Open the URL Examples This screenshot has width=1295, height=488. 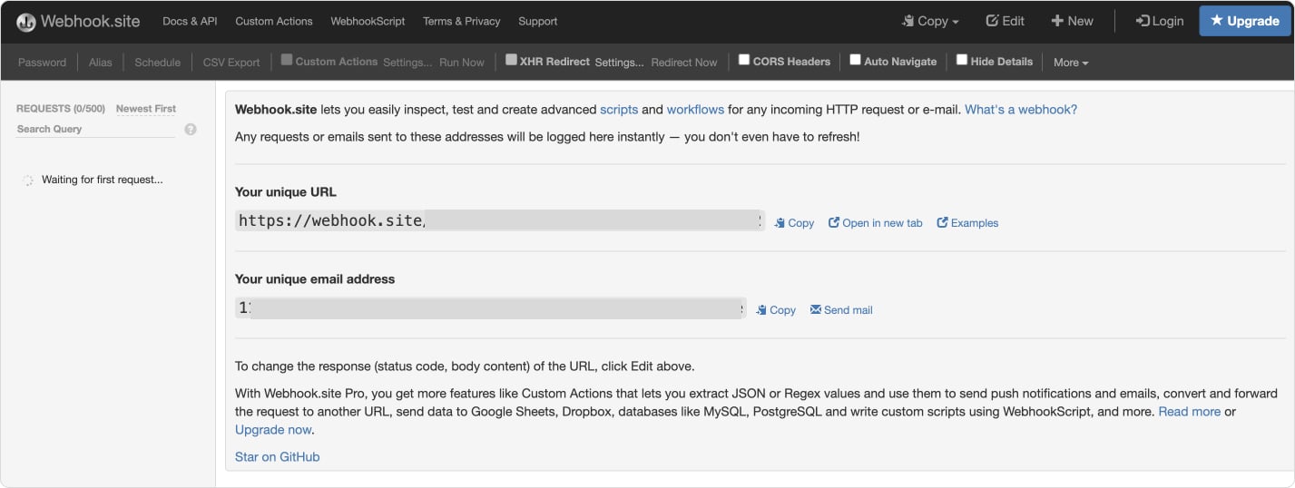pyautogui.click(x=967, y=223)
